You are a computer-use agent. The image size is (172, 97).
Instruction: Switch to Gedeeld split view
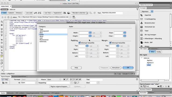click(x=11, y=13)
